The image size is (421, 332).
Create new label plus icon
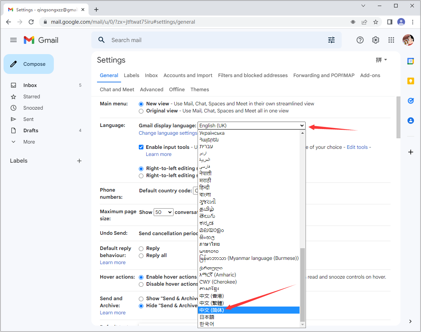click(79, 161)
